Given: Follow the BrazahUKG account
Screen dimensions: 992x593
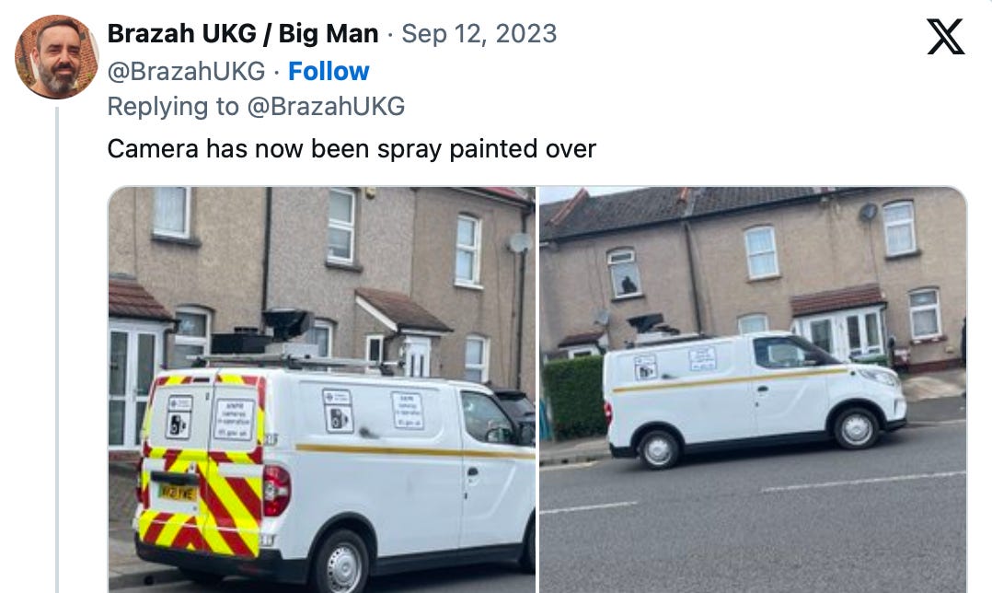Looking at the screenshot, I should click(x=329, y=71).
